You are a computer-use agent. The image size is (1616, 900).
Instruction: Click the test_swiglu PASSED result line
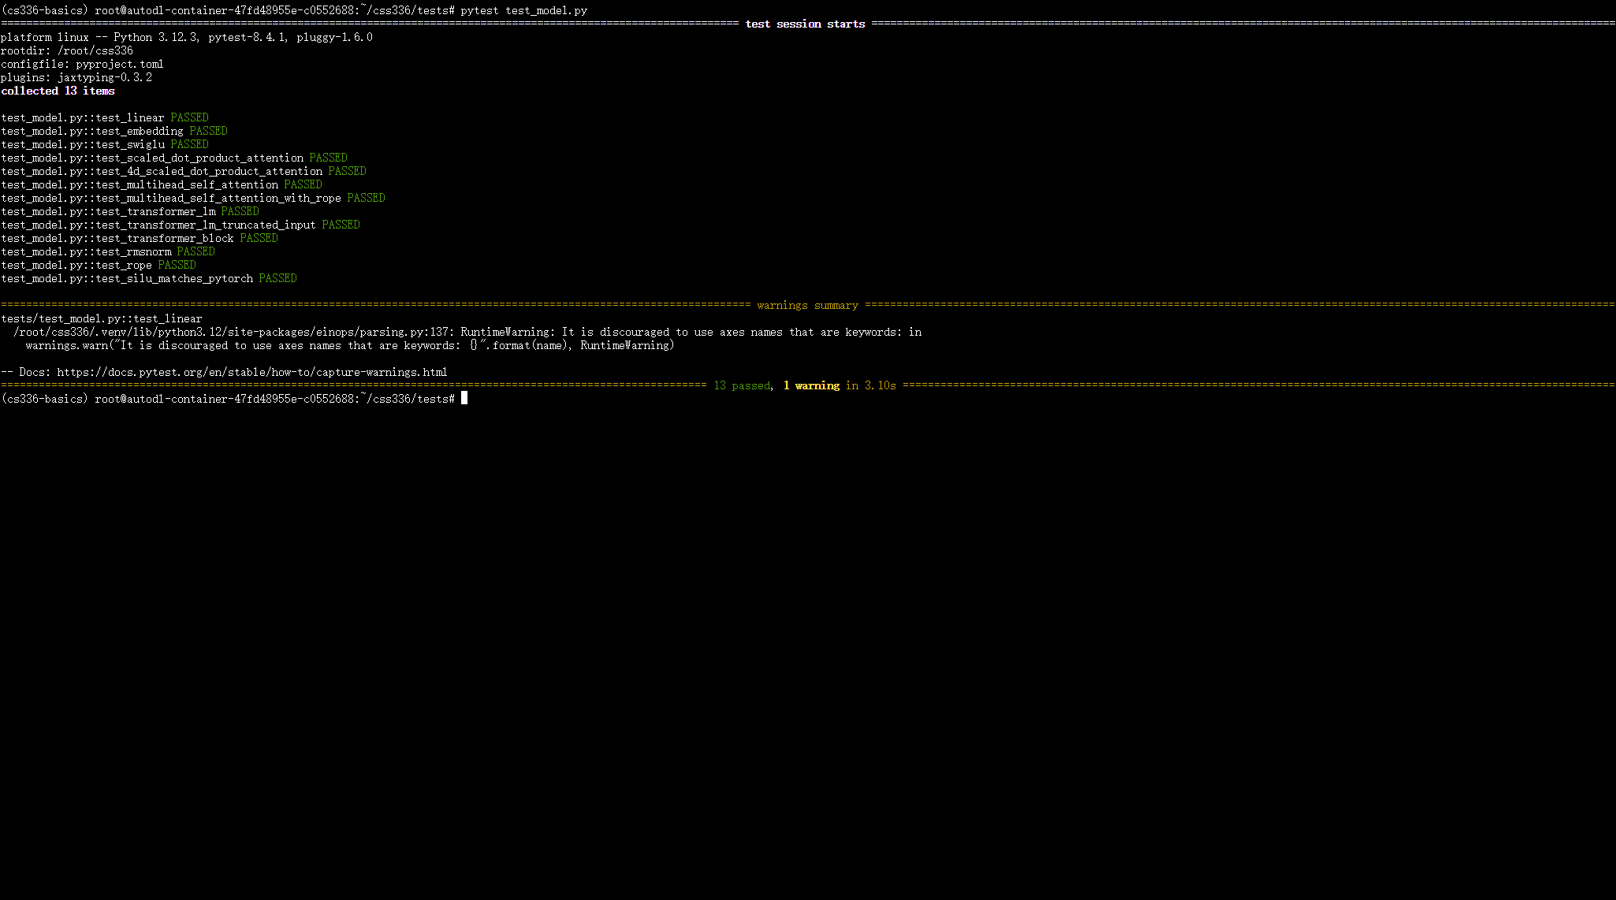(x=105, y=145)
